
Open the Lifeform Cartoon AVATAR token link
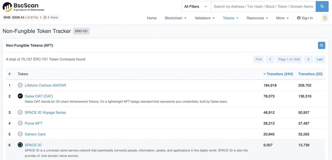45,85
